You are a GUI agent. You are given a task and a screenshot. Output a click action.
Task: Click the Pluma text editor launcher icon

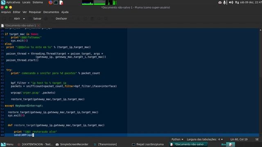(61, 2)
